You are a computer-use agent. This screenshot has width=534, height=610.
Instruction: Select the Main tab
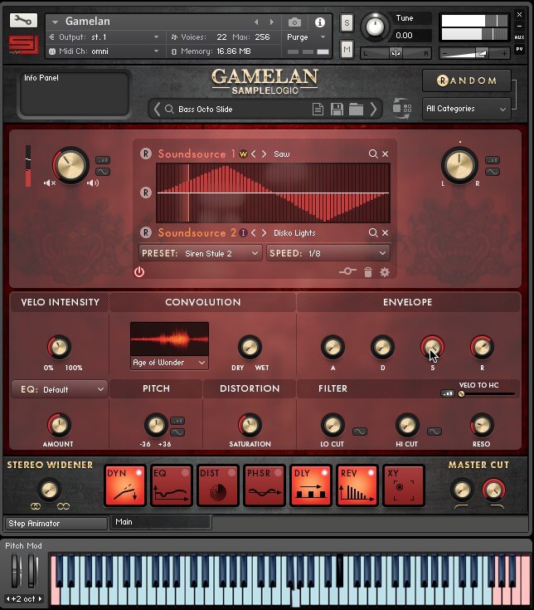(x=161, y=523)
